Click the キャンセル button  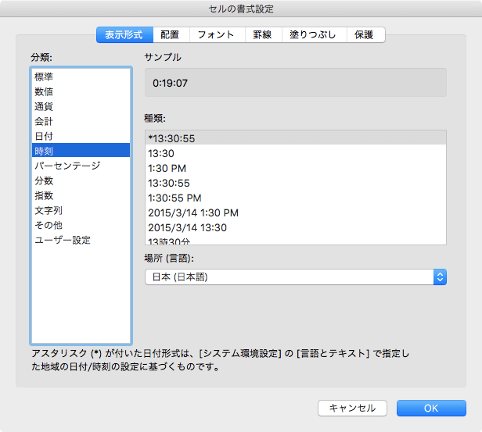tap(352, 408)
